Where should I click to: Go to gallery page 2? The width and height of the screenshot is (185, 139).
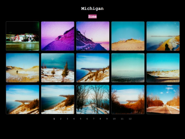coord(61,119)
